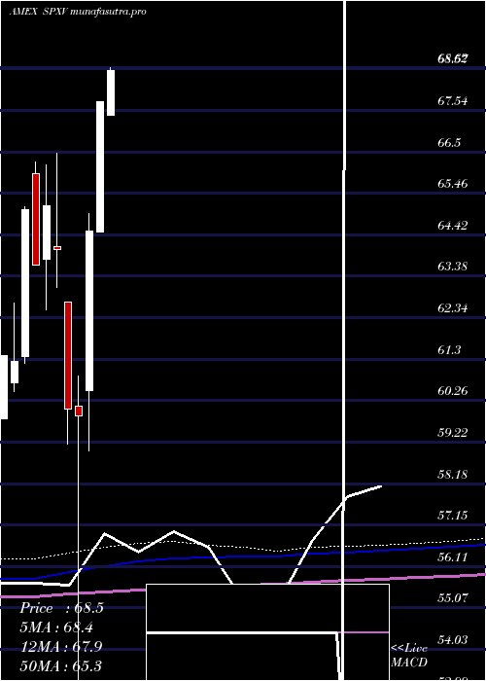Select the 58.18 price axis label
Viewport: 486px width, 681px height.
453,475
